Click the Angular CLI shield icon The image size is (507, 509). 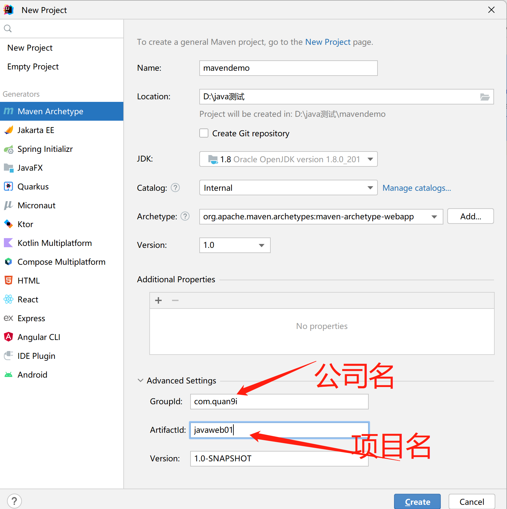8,337
